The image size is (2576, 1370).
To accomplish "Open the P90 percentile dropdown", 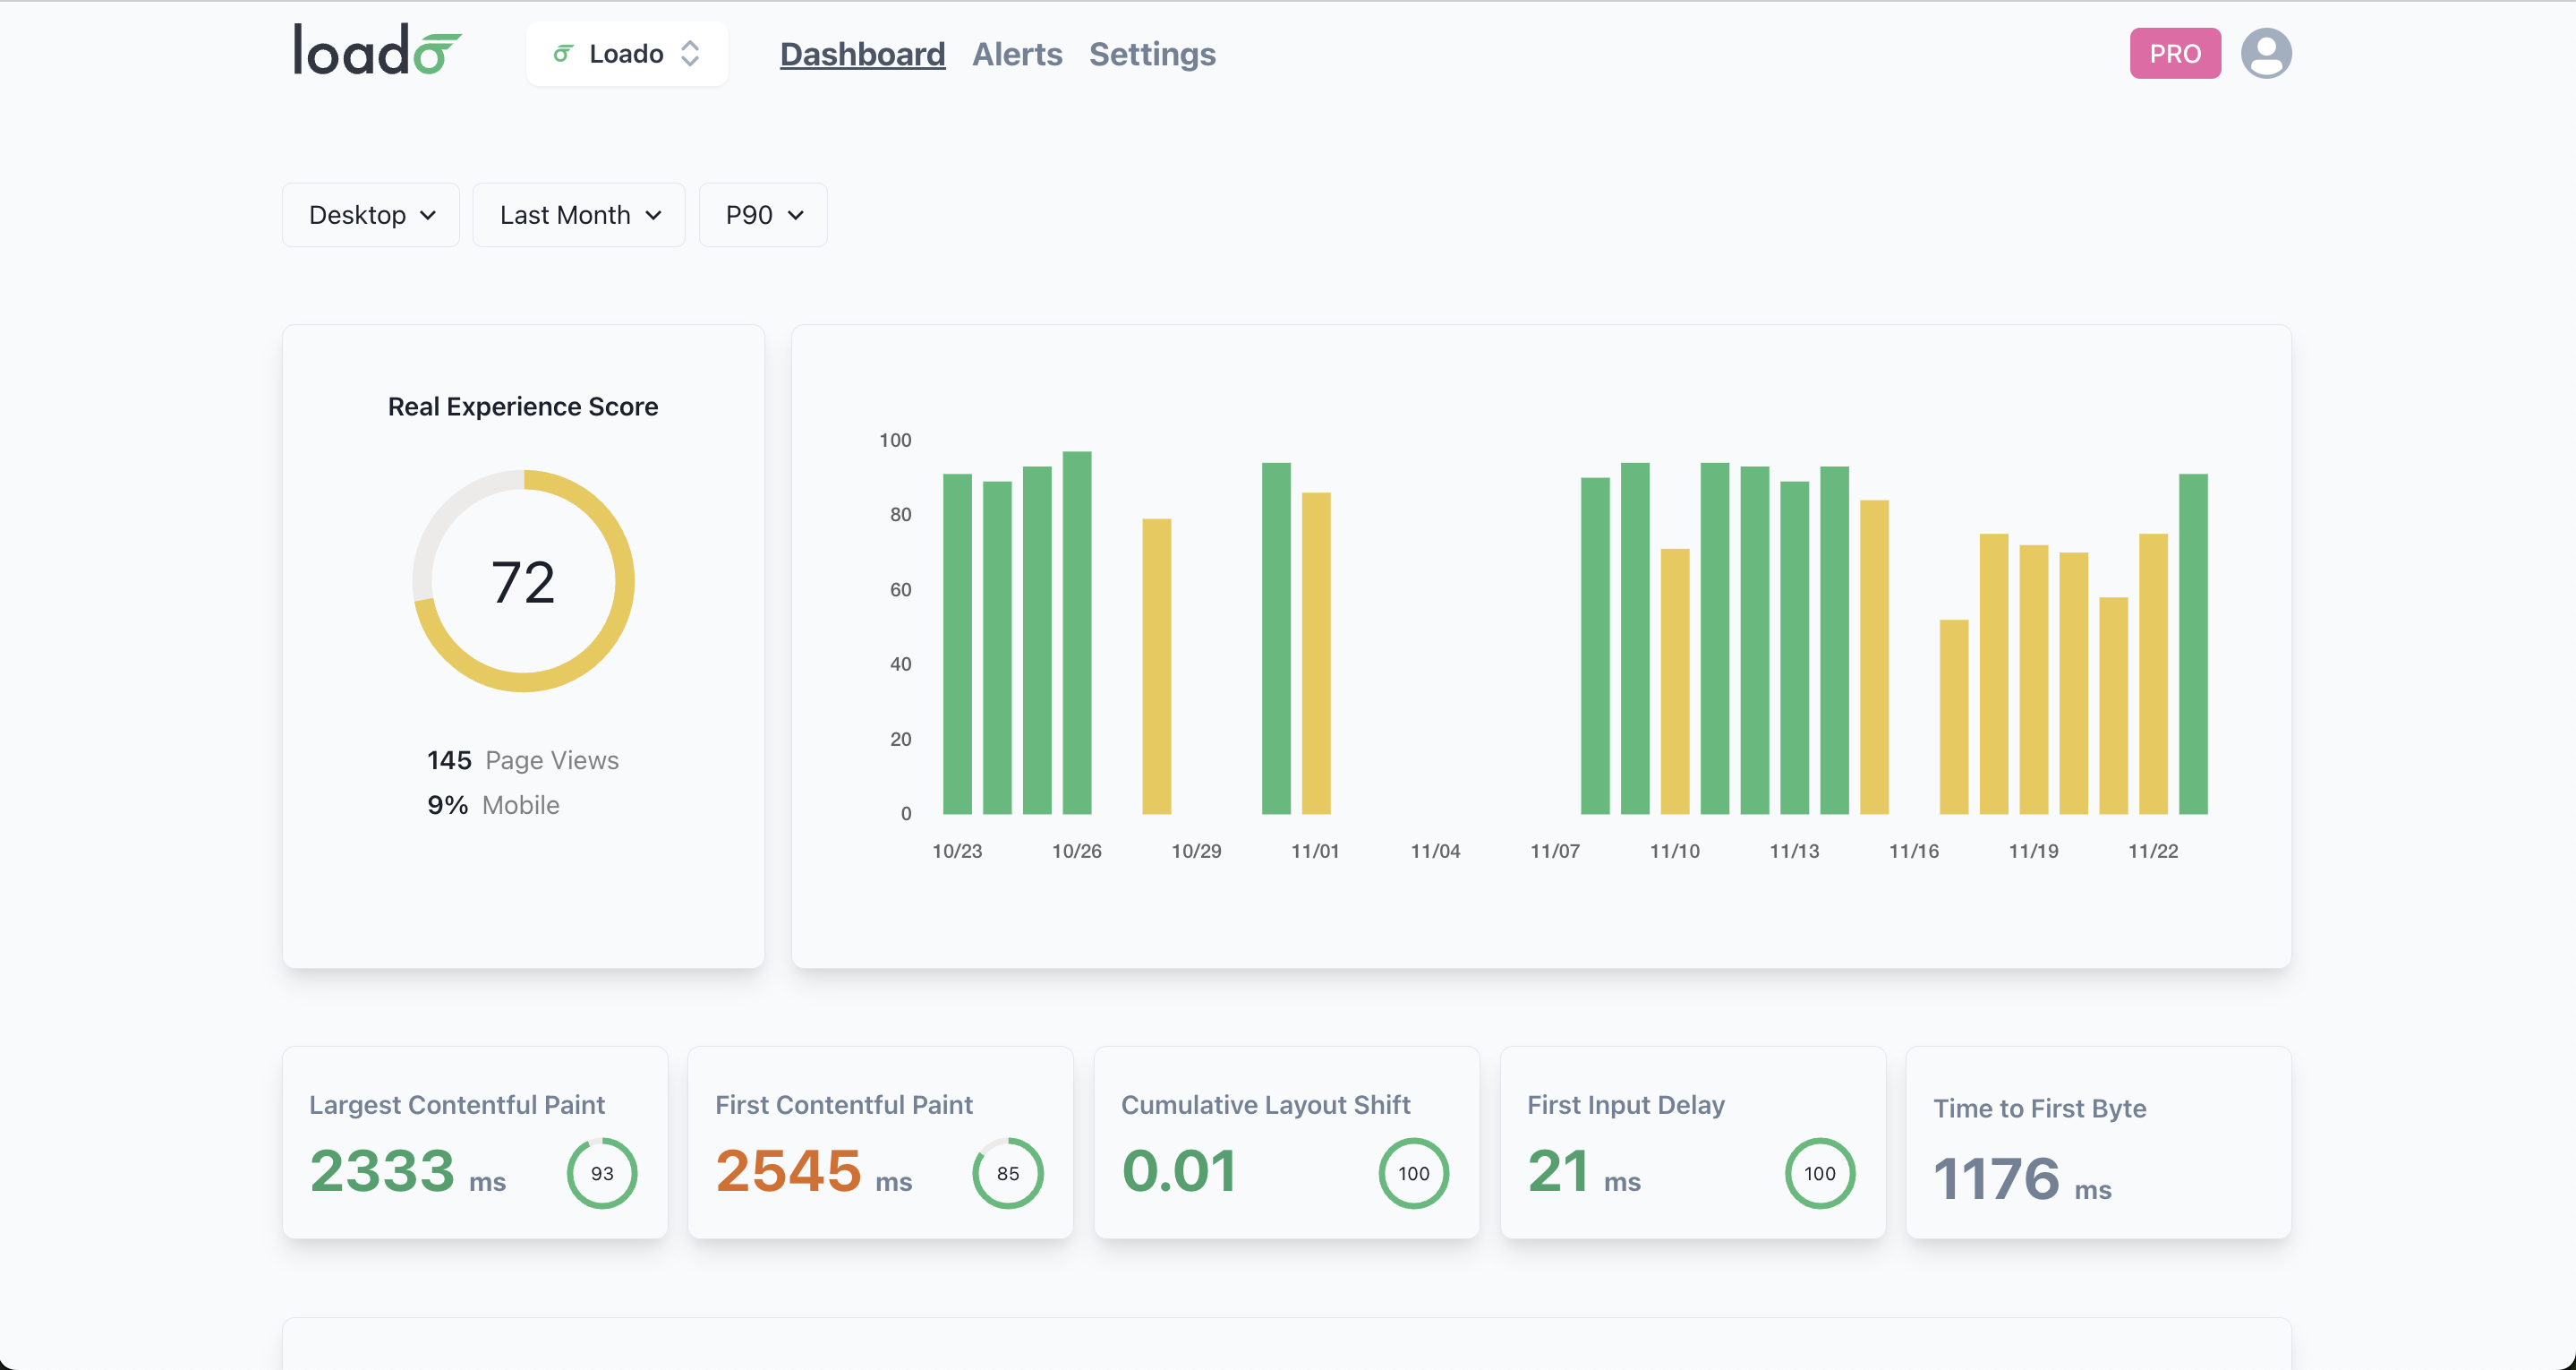I will 762,214.
